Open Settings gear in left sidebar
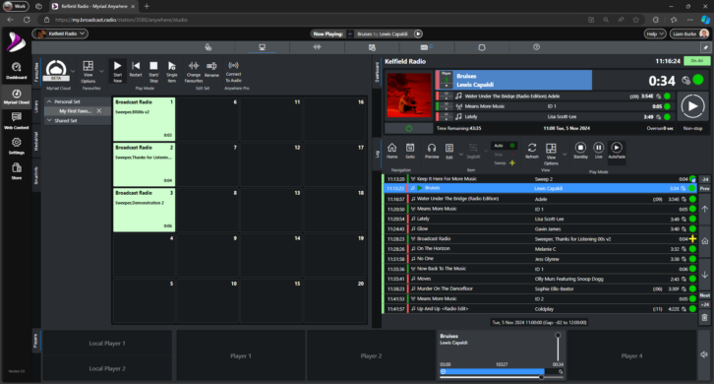The width and height of the screenshot is (714, 384). [16, 146]
